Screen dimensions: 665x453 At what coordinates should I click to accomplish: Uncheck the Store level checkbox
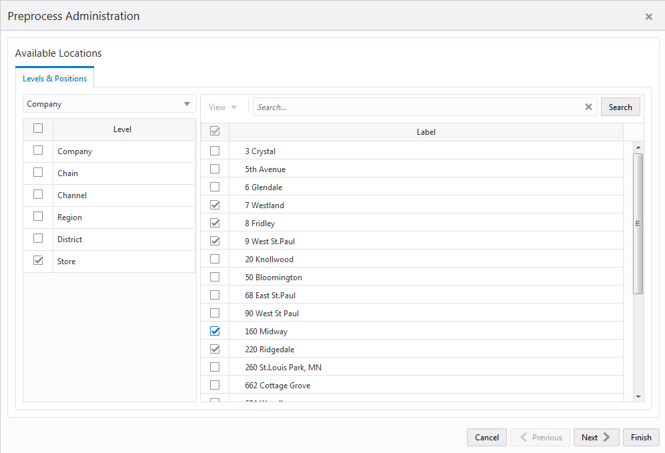tap(38, 260)
